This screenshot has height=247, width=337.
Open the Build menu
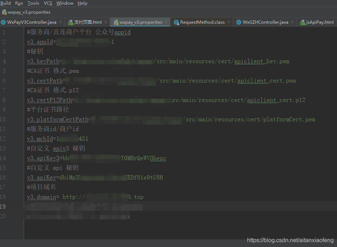[6, 3]
